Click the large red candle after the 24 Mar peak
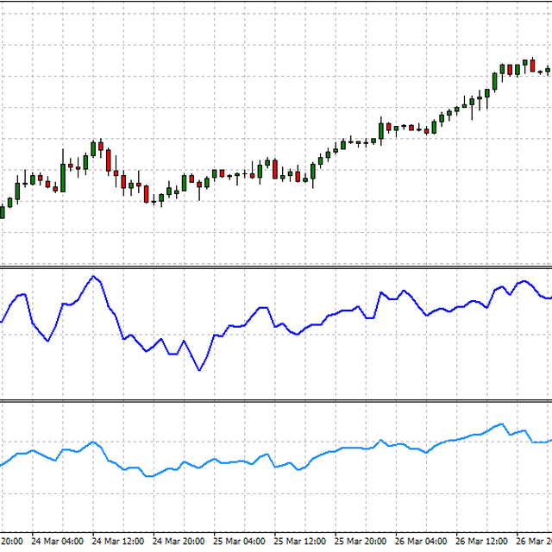This screenshot has width=552, height=552. click(109, 161)
